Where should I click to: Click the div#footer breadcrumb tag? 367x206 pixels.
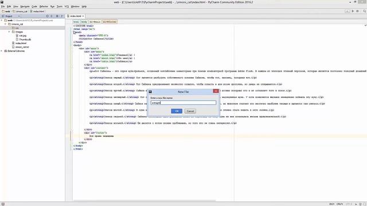tap(110, 22)
